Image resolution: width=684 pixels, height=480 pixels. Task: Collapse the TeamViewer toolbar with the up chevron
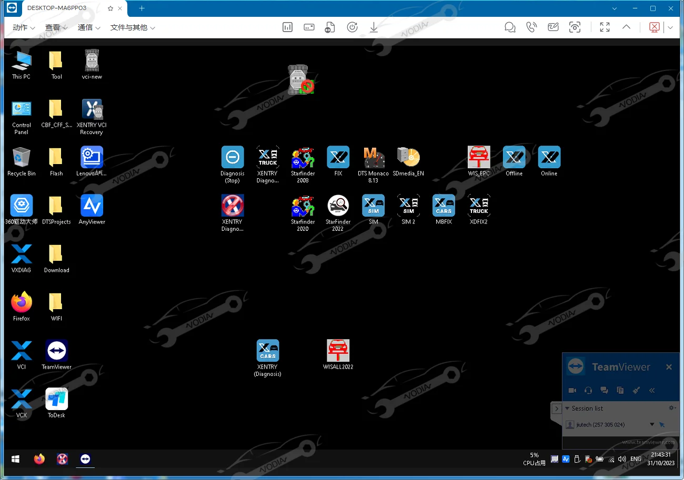coord(626,27)
